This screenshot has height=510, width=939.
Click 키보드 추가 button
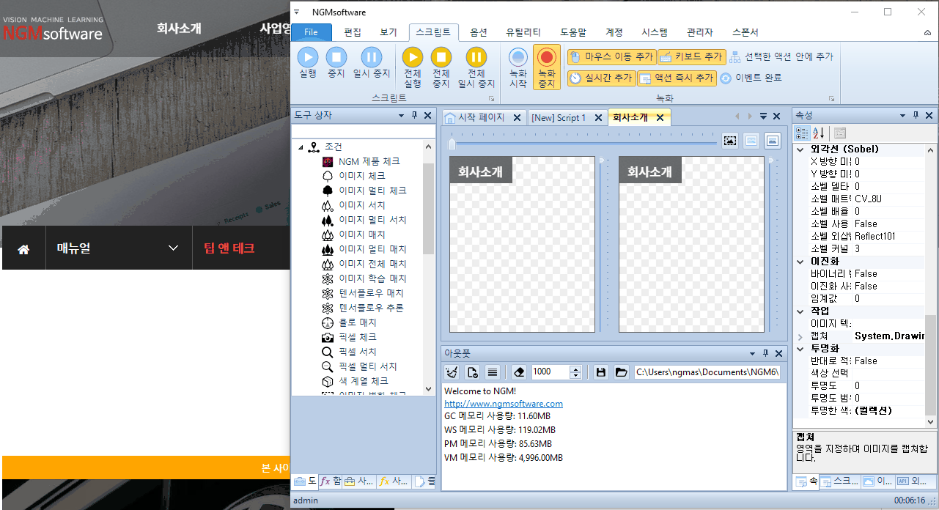click(x=692, y=56)
